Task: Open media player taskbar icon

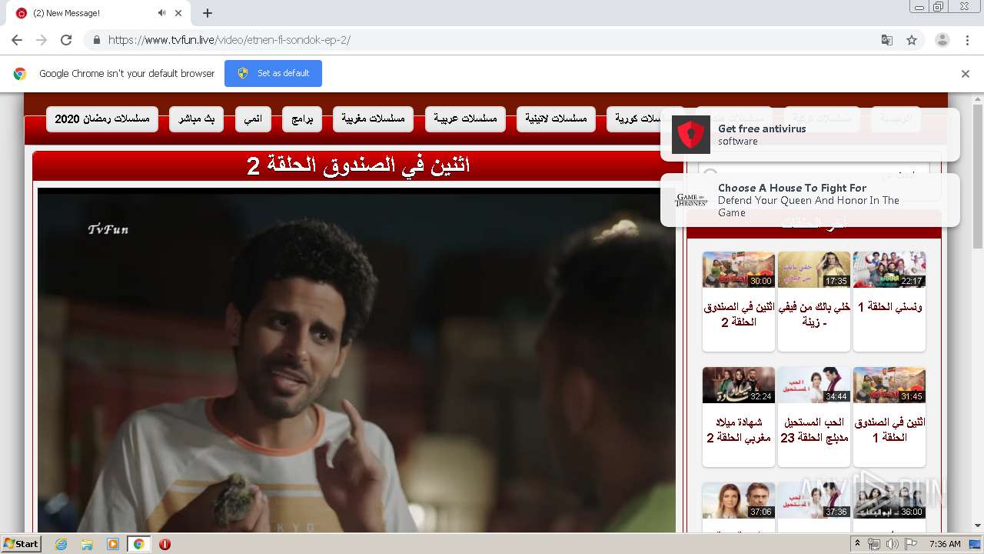Action: (113, 544)
